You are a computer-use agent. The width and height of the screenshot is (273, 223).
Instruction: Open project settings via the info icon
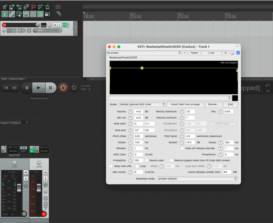[26, 7]
